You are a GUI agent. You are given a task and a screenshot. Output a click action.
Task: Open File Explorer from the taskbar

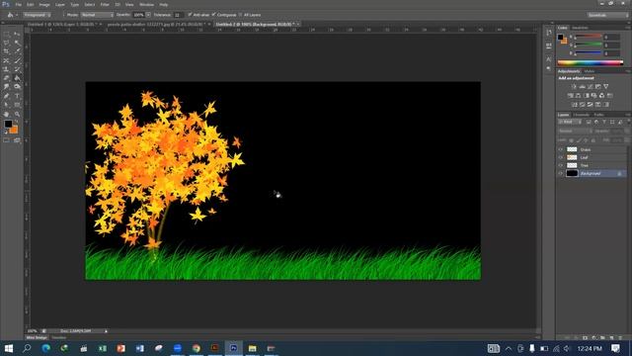(x=253, y=348)
